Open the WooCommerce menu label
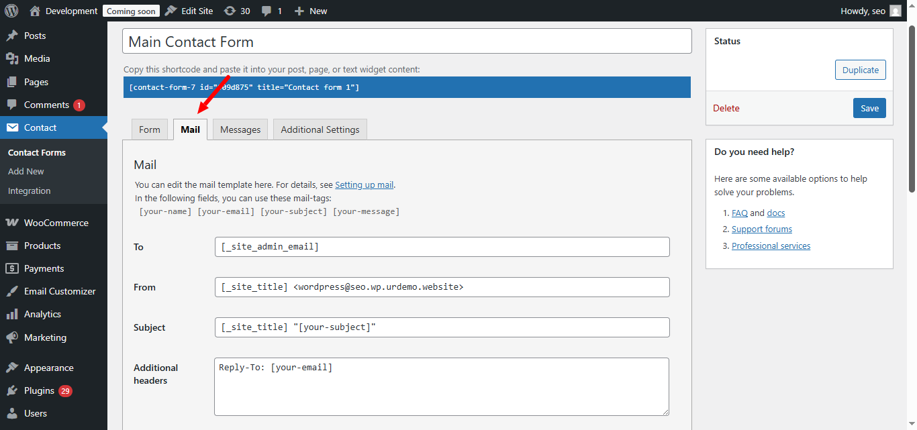 56,223
